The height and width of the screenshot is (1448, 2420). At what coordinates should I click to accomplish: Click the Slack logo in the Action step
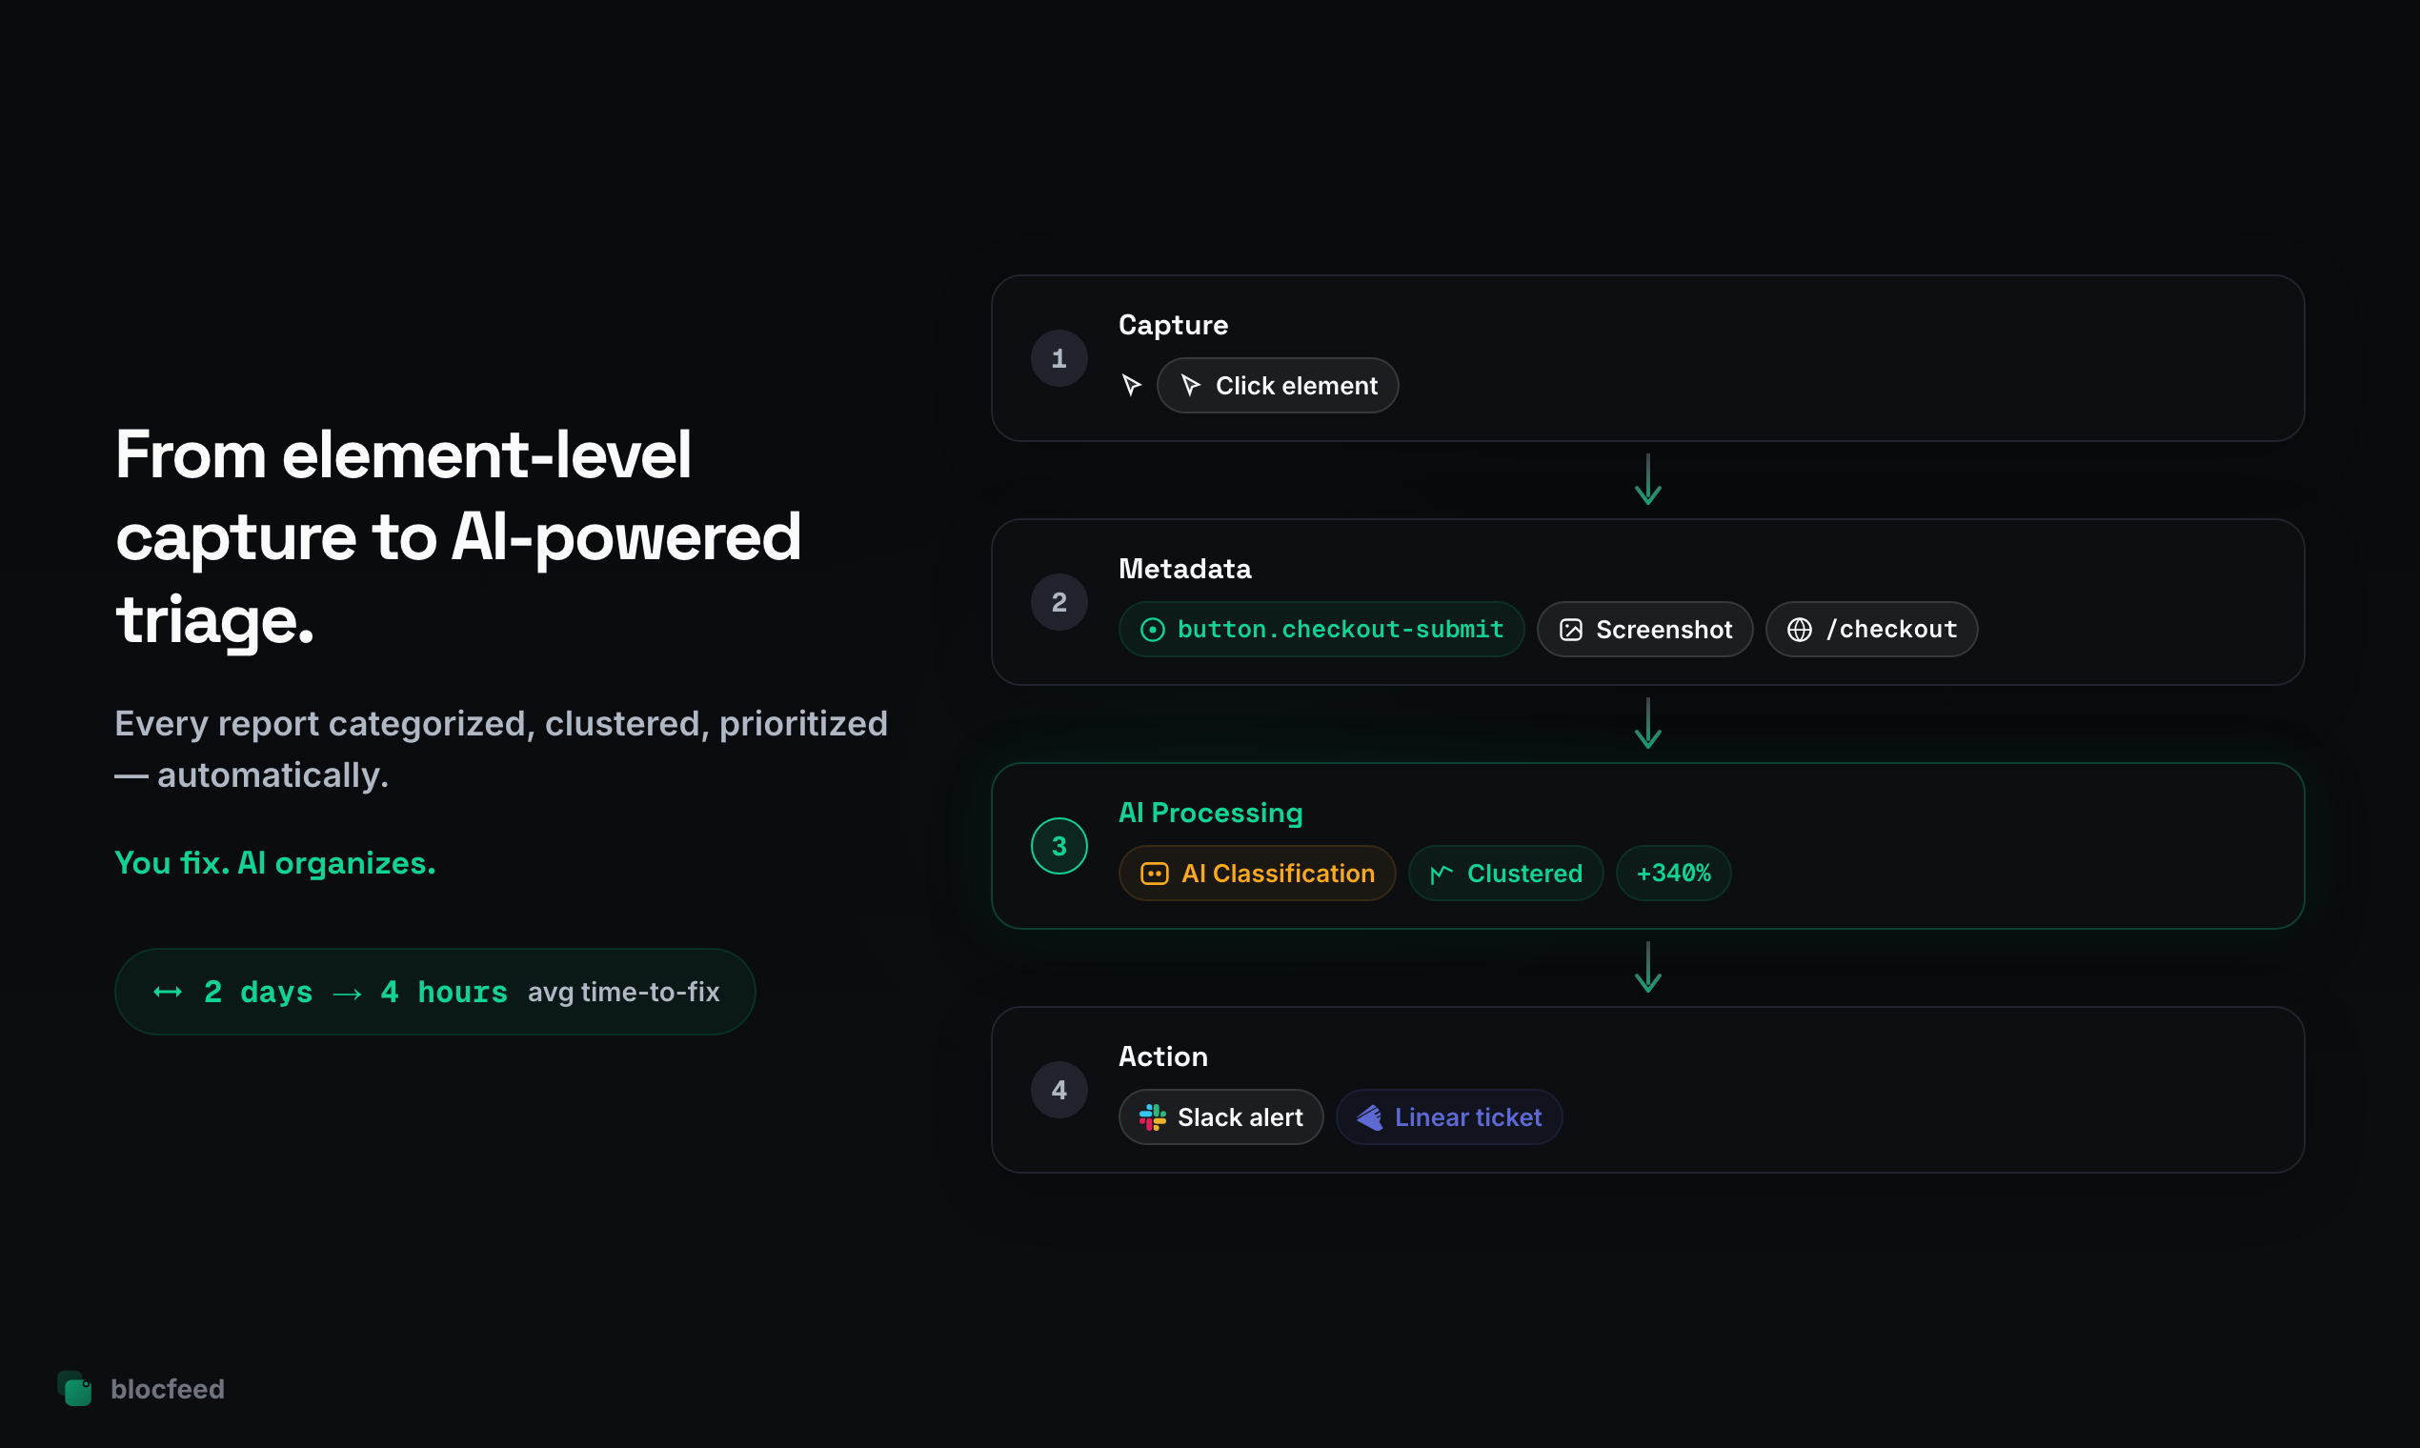[x=1154, y=1117]
